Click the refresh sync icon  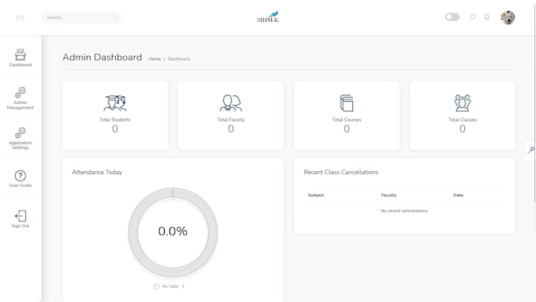473,17
